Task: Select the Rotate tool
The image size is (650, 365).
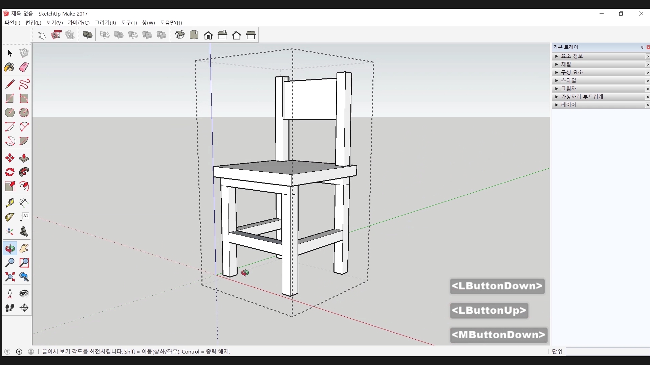Action: tap(9, 172)
